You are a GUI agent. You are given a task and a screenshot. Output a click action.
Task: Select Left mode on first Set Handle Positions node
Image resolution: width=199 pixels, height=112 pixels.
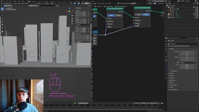coord(111,15)
